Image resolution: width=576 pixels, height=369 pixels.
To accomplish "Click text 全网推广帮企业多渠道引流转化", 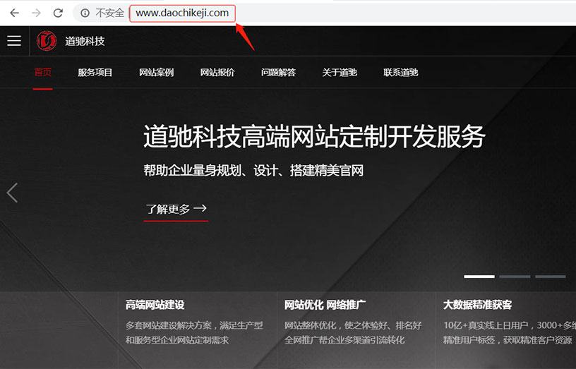I will pyautogui.click(x=344, y=340).
